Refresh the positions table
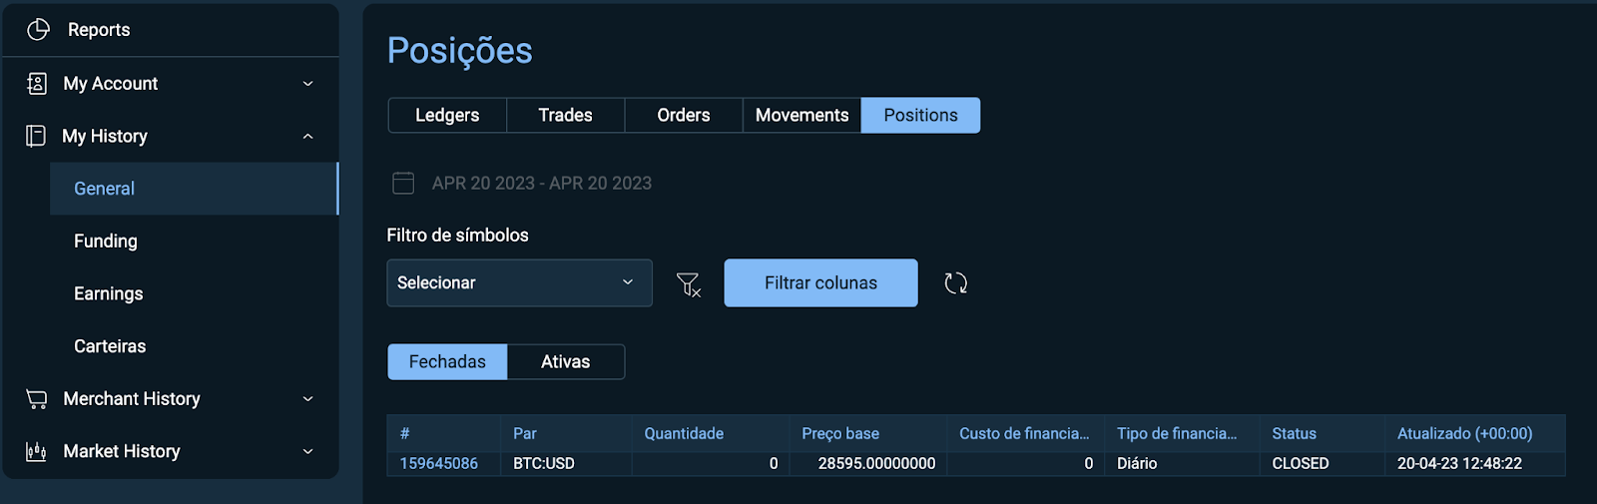 tap(956, 283)
